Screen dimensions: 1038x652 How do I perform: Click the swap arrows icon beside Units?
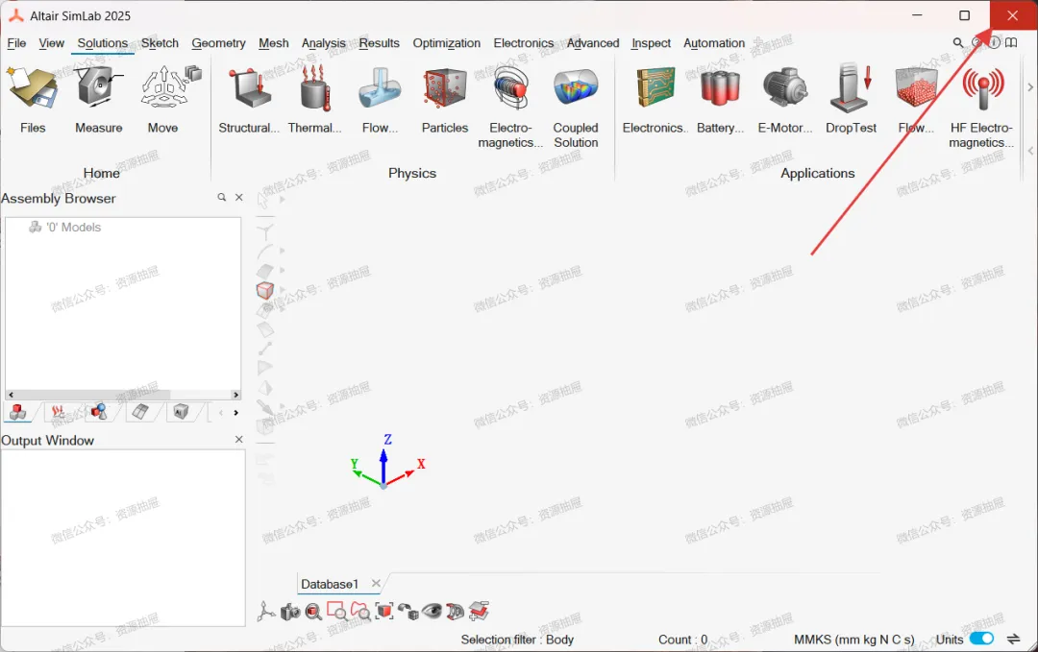(1014, 639)
